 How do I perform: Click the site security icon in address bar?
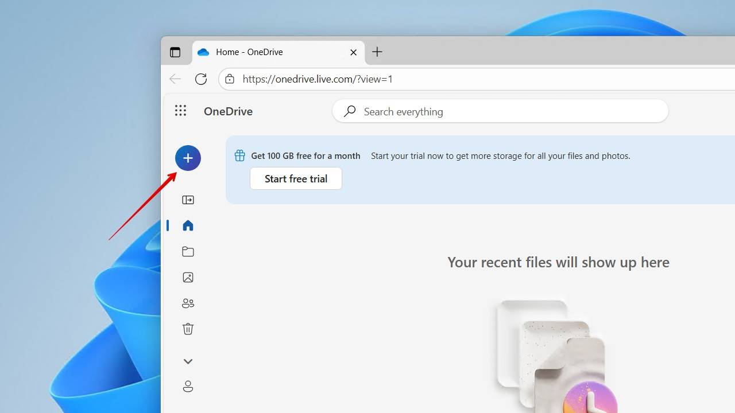pyautogui.click(x=230, y=79)
